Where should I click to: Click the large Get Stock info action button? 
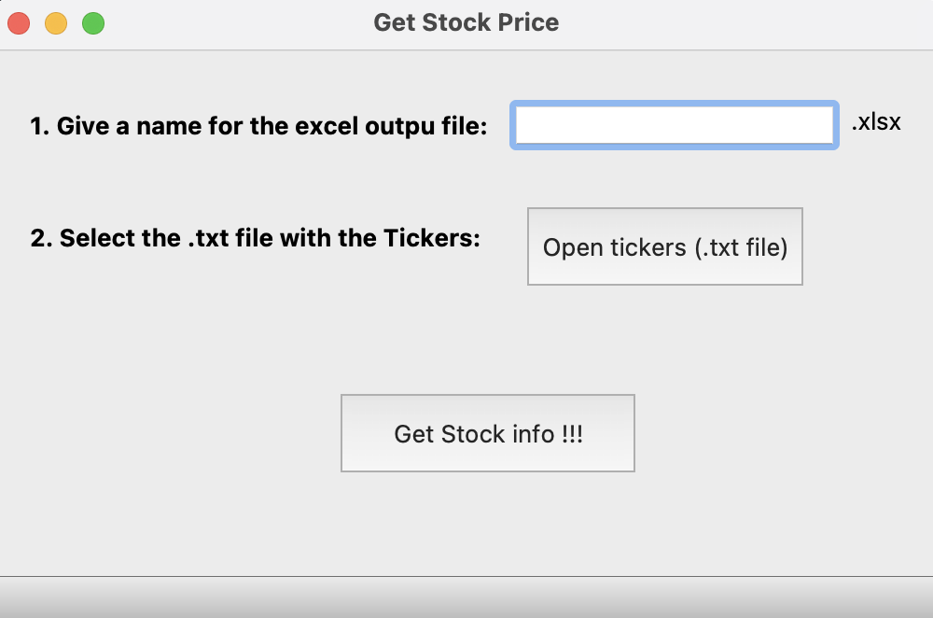(x=487, y=433)
